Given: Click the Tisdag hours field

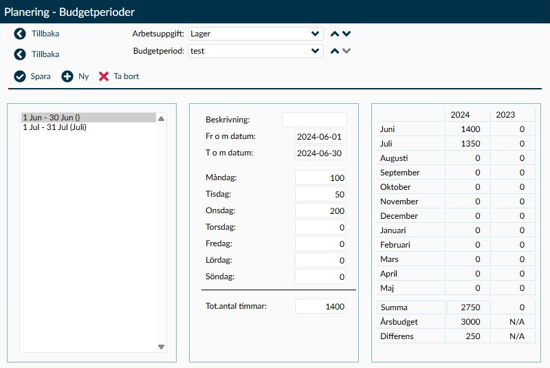Looking at the screenshot, I should [320, 194].
